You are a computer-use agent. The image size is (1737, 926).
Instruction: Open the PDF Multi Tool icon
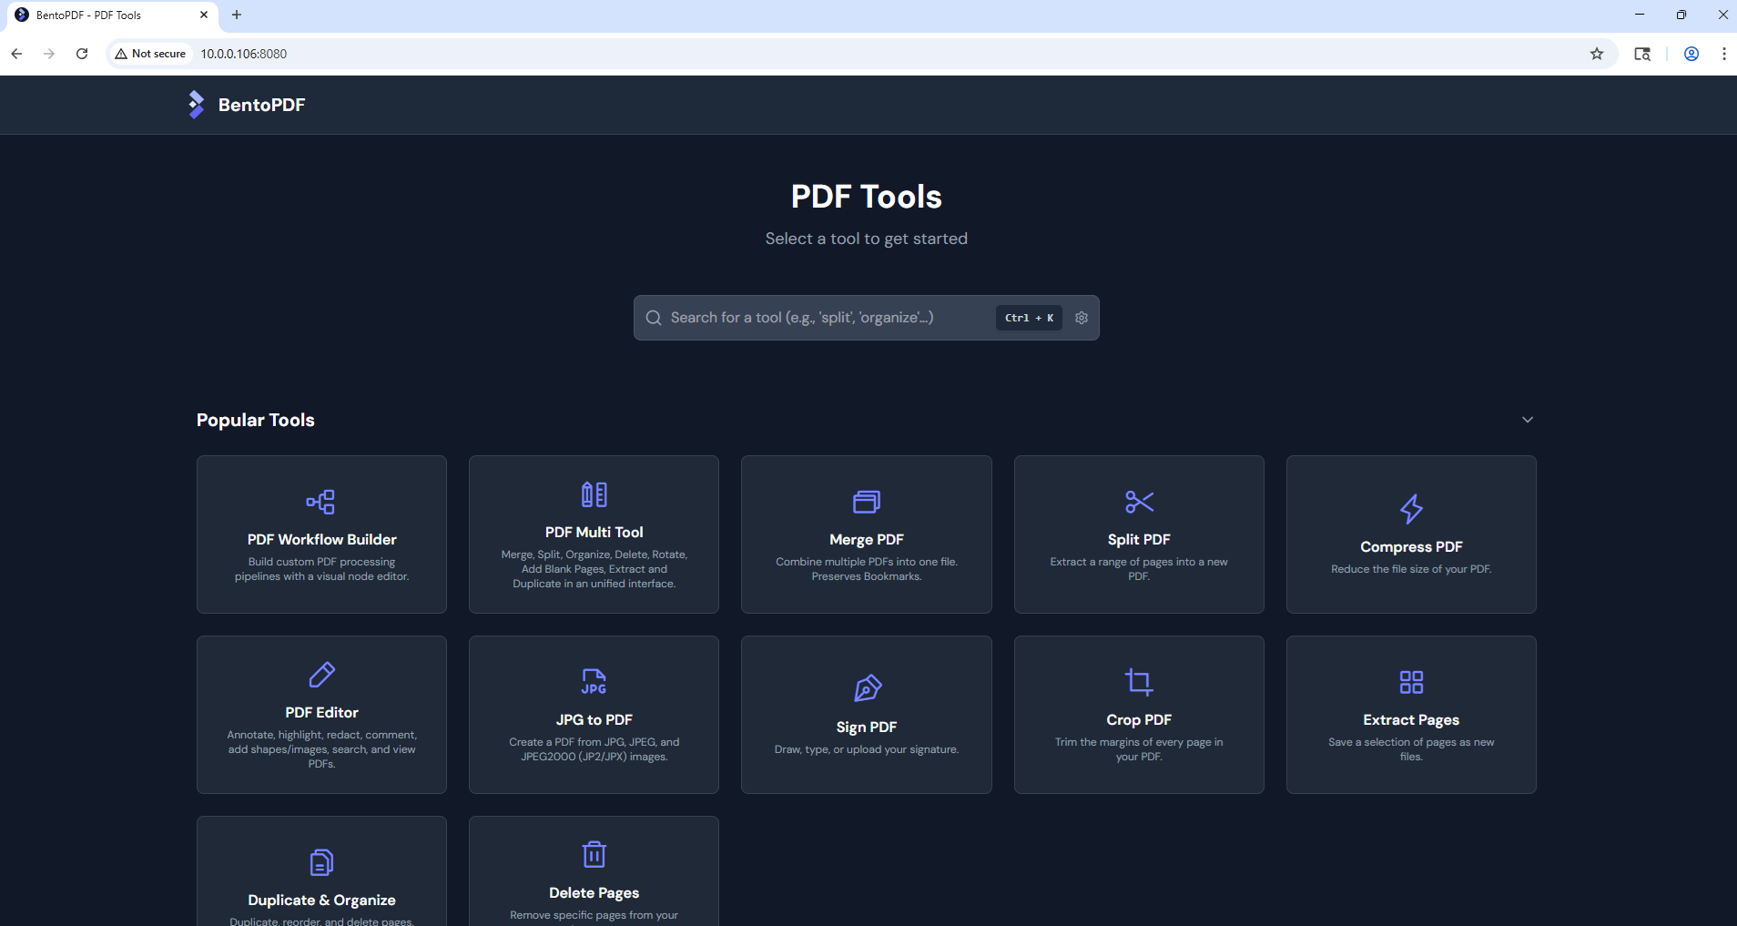click(594, 494)
